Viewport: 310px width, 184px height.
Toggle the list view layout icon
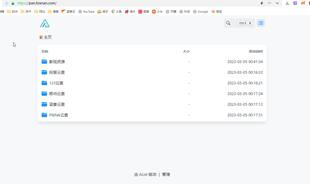(261, 23)
